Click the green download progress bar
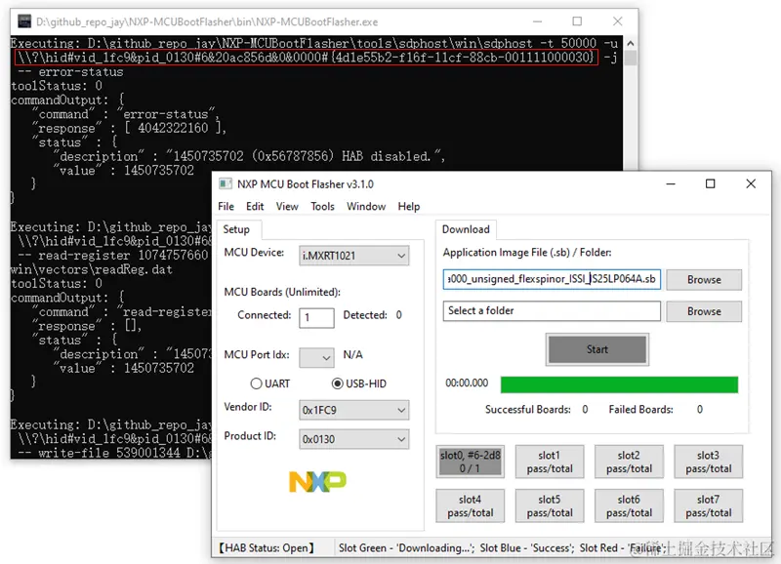The width and height of the screenshot is (781, 564). click(619, 384)
